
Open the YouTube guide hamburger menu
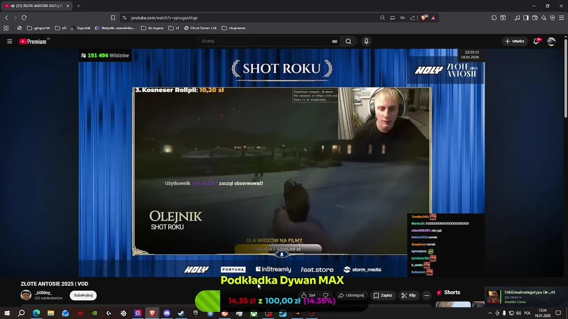coord(9,41)
